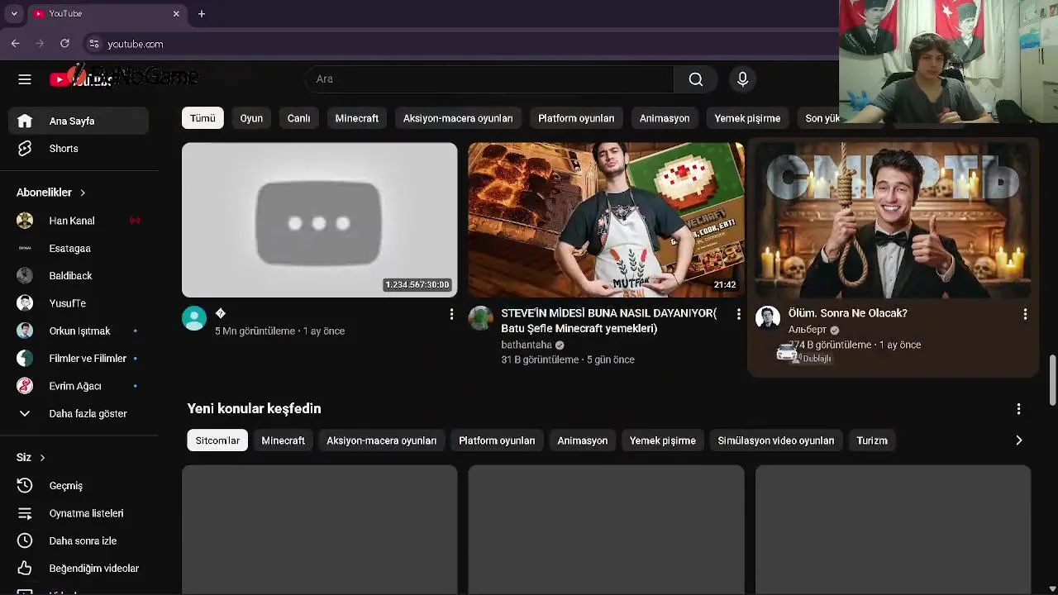Click the search magnifier button
The height and width of the screenshot is (595, 1058).
pyautogui.click(x=696, y=79)
